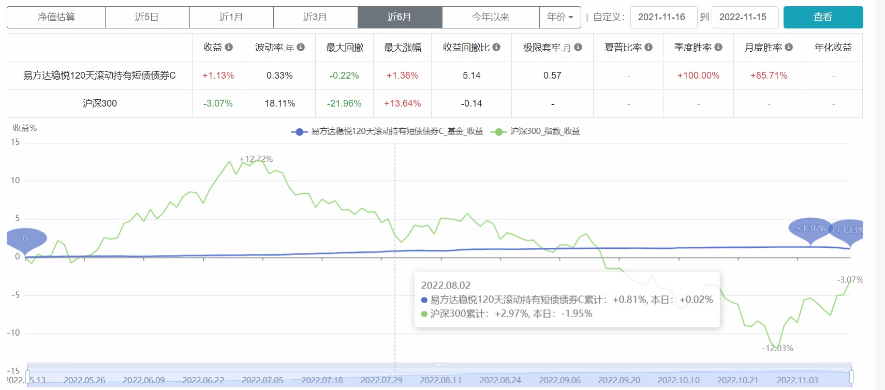Screen dimensions: 885x390
Task: Click the 2022.10.10 date on the timeline
Action: 679,380
